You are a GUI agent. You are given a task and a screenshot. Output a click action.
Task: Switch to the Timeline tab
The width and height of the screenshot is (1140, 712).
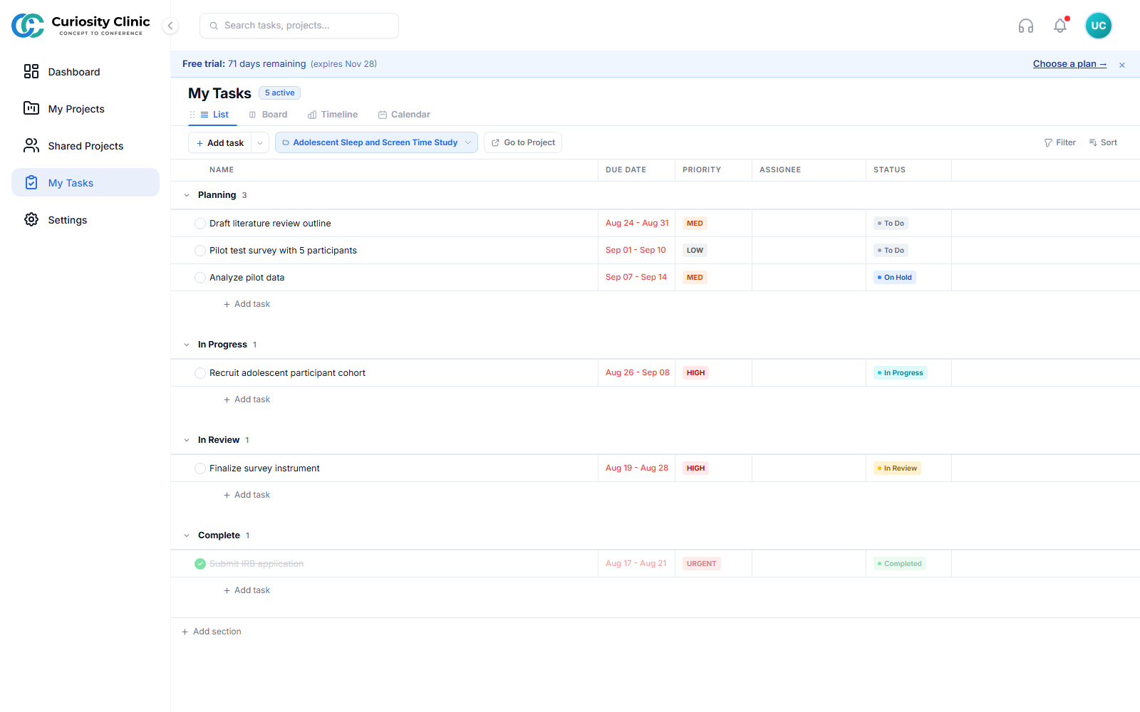pyautogui.click(x=333, y=115)
